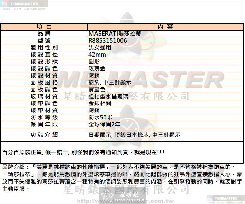Click the 百分百原裝正貨 guarantee line
The image size is (245, 204).
coord(83,152)
